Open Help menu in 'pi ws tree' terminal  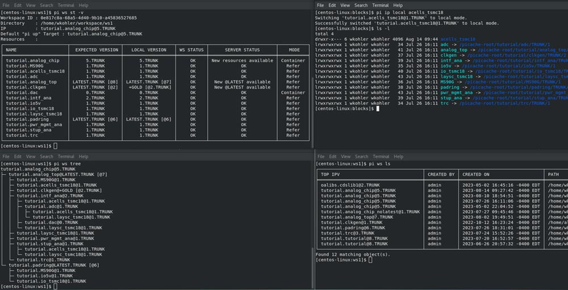point(83,157)
